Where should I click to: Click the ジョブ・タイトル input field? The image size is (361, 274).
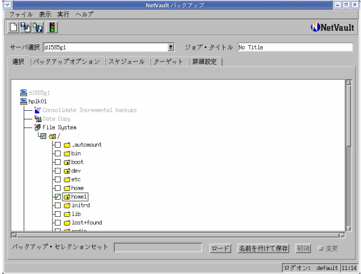click(295, 47)
